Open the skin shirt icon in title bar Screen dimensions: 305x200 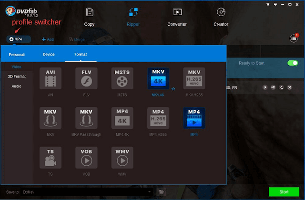(268, 4)
